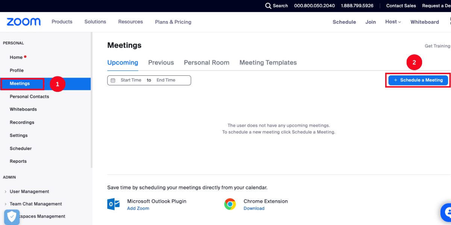Switch to the Meeting Templates tab
The height and width of the screenshot is (225, 451).
(x=268, y=63)
